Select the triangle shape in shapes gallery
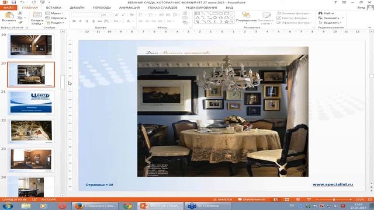 pos(198,17)
